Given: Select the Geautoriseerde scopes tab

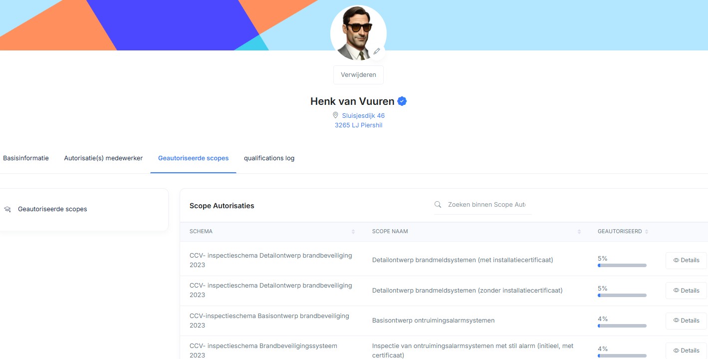Looking at the screenshot, I should pos(193,158).
